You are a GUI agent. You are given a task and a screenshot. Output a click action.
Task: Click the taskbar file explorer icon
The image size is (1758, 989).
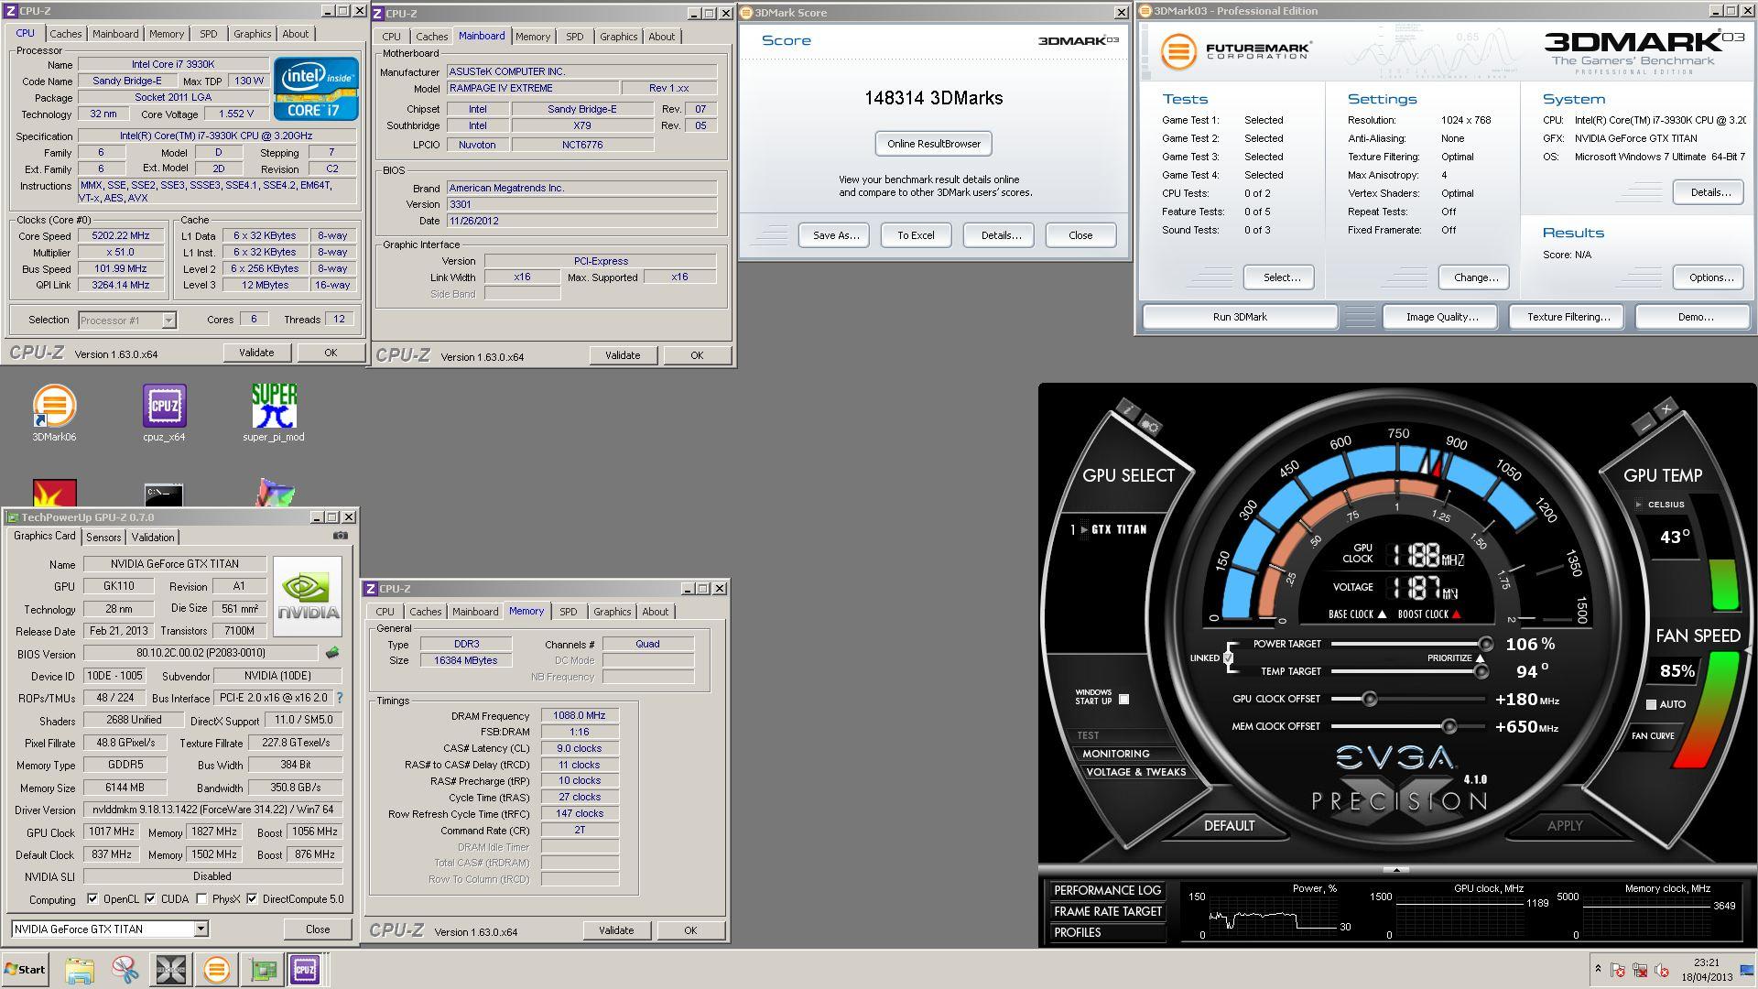[80, 970]
